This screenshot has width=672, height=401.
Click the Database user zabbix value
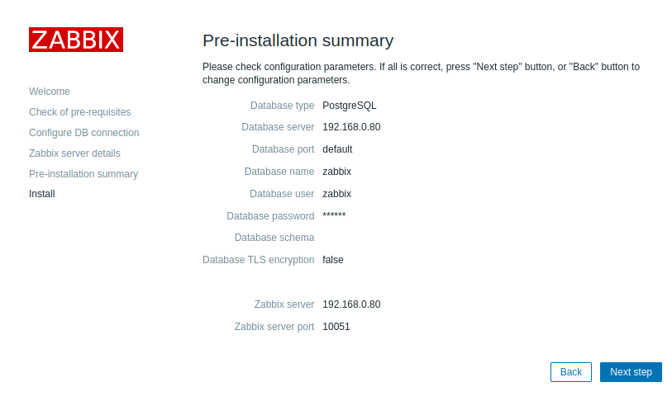(x=337, y=194)
